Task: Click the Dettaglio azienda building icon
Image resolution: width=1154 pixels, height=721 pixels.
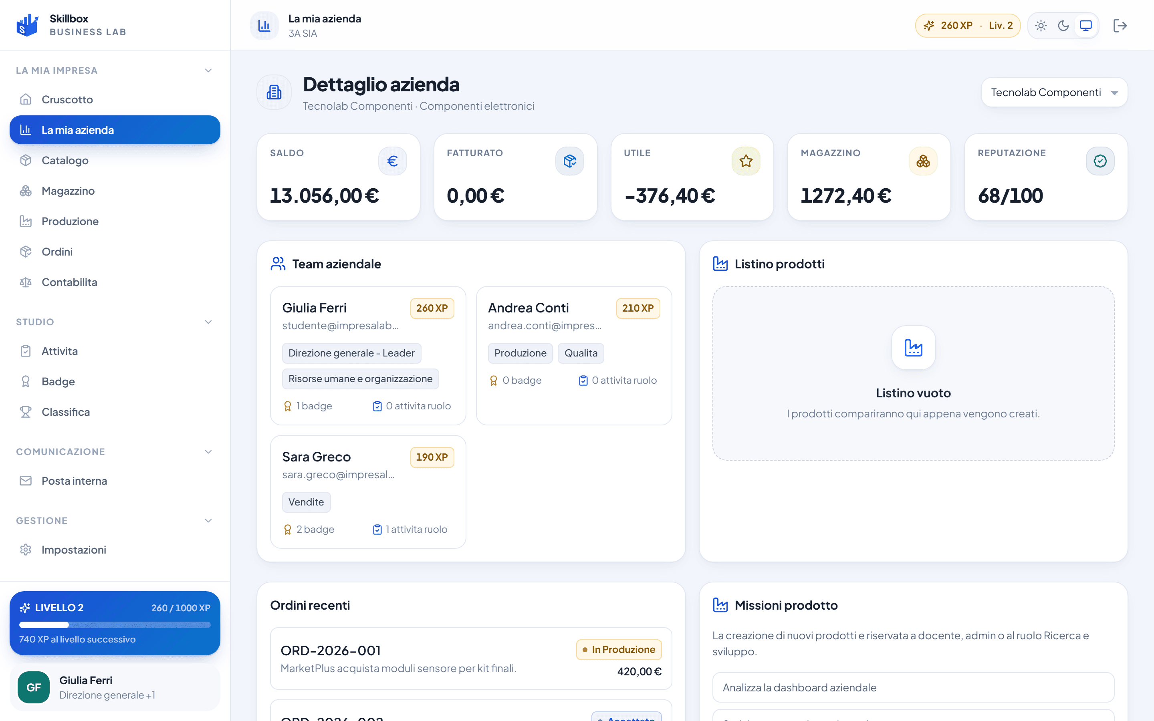Action: (x=274, y=92)
